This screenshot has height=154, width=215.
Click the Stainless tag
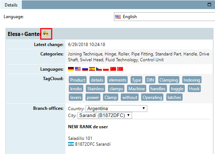(96, 89)
